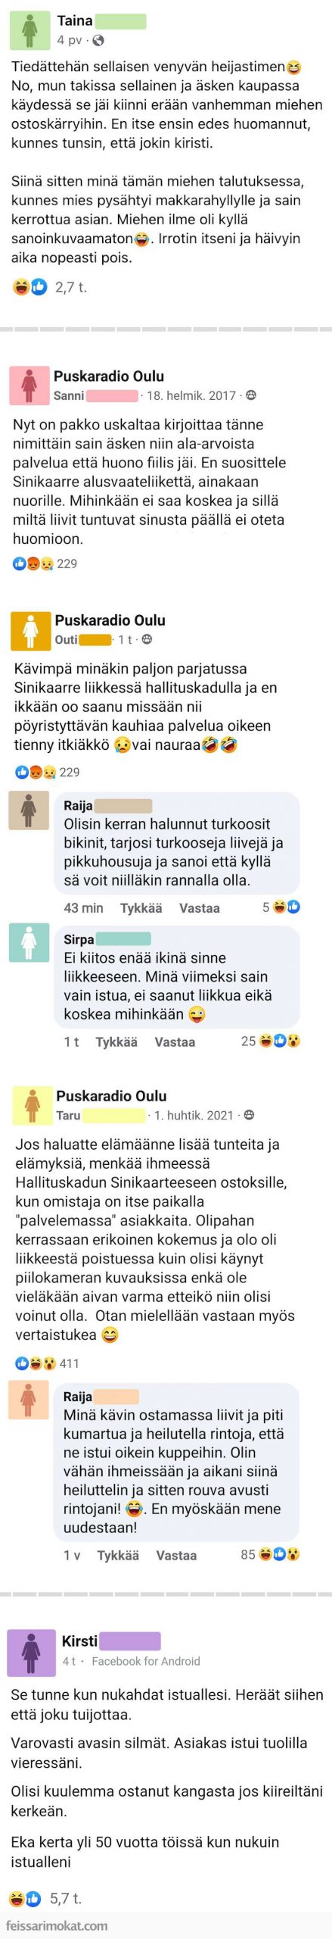Click Tykkää under Raija's 43 min comment

[x=141, y=908]
